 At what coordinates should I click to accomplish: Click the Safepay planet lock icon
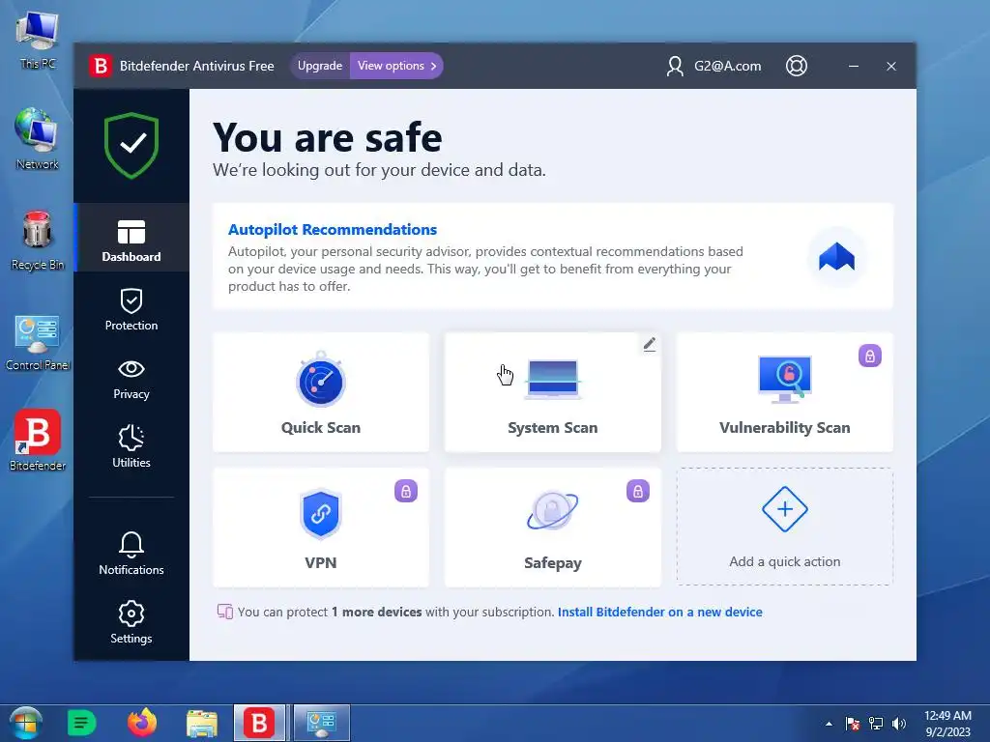[552, 510]
